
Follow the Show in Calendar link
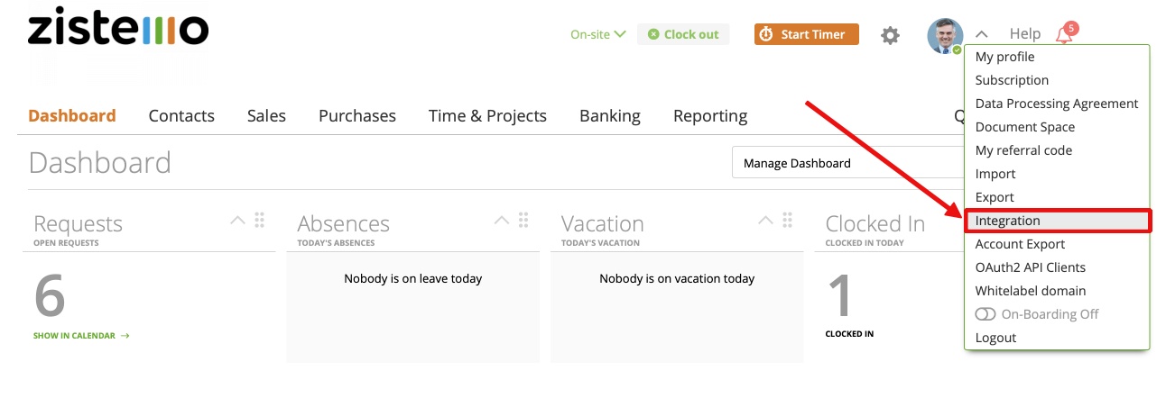[81, 336]
